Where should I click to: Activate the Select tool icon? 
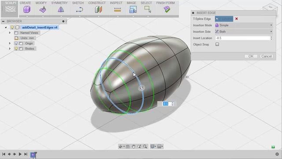click(148, 9)
